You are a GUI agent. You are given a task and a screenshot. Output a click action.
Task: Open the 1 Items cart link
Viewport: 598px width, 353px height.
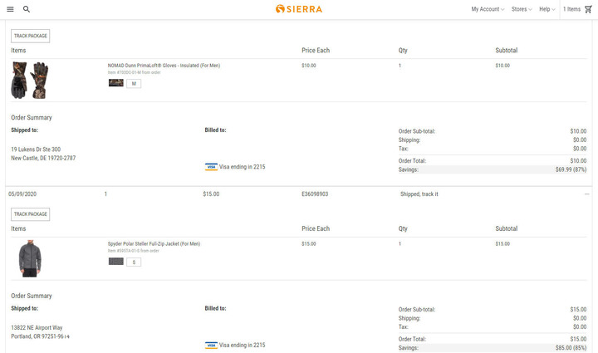(571, 9)
